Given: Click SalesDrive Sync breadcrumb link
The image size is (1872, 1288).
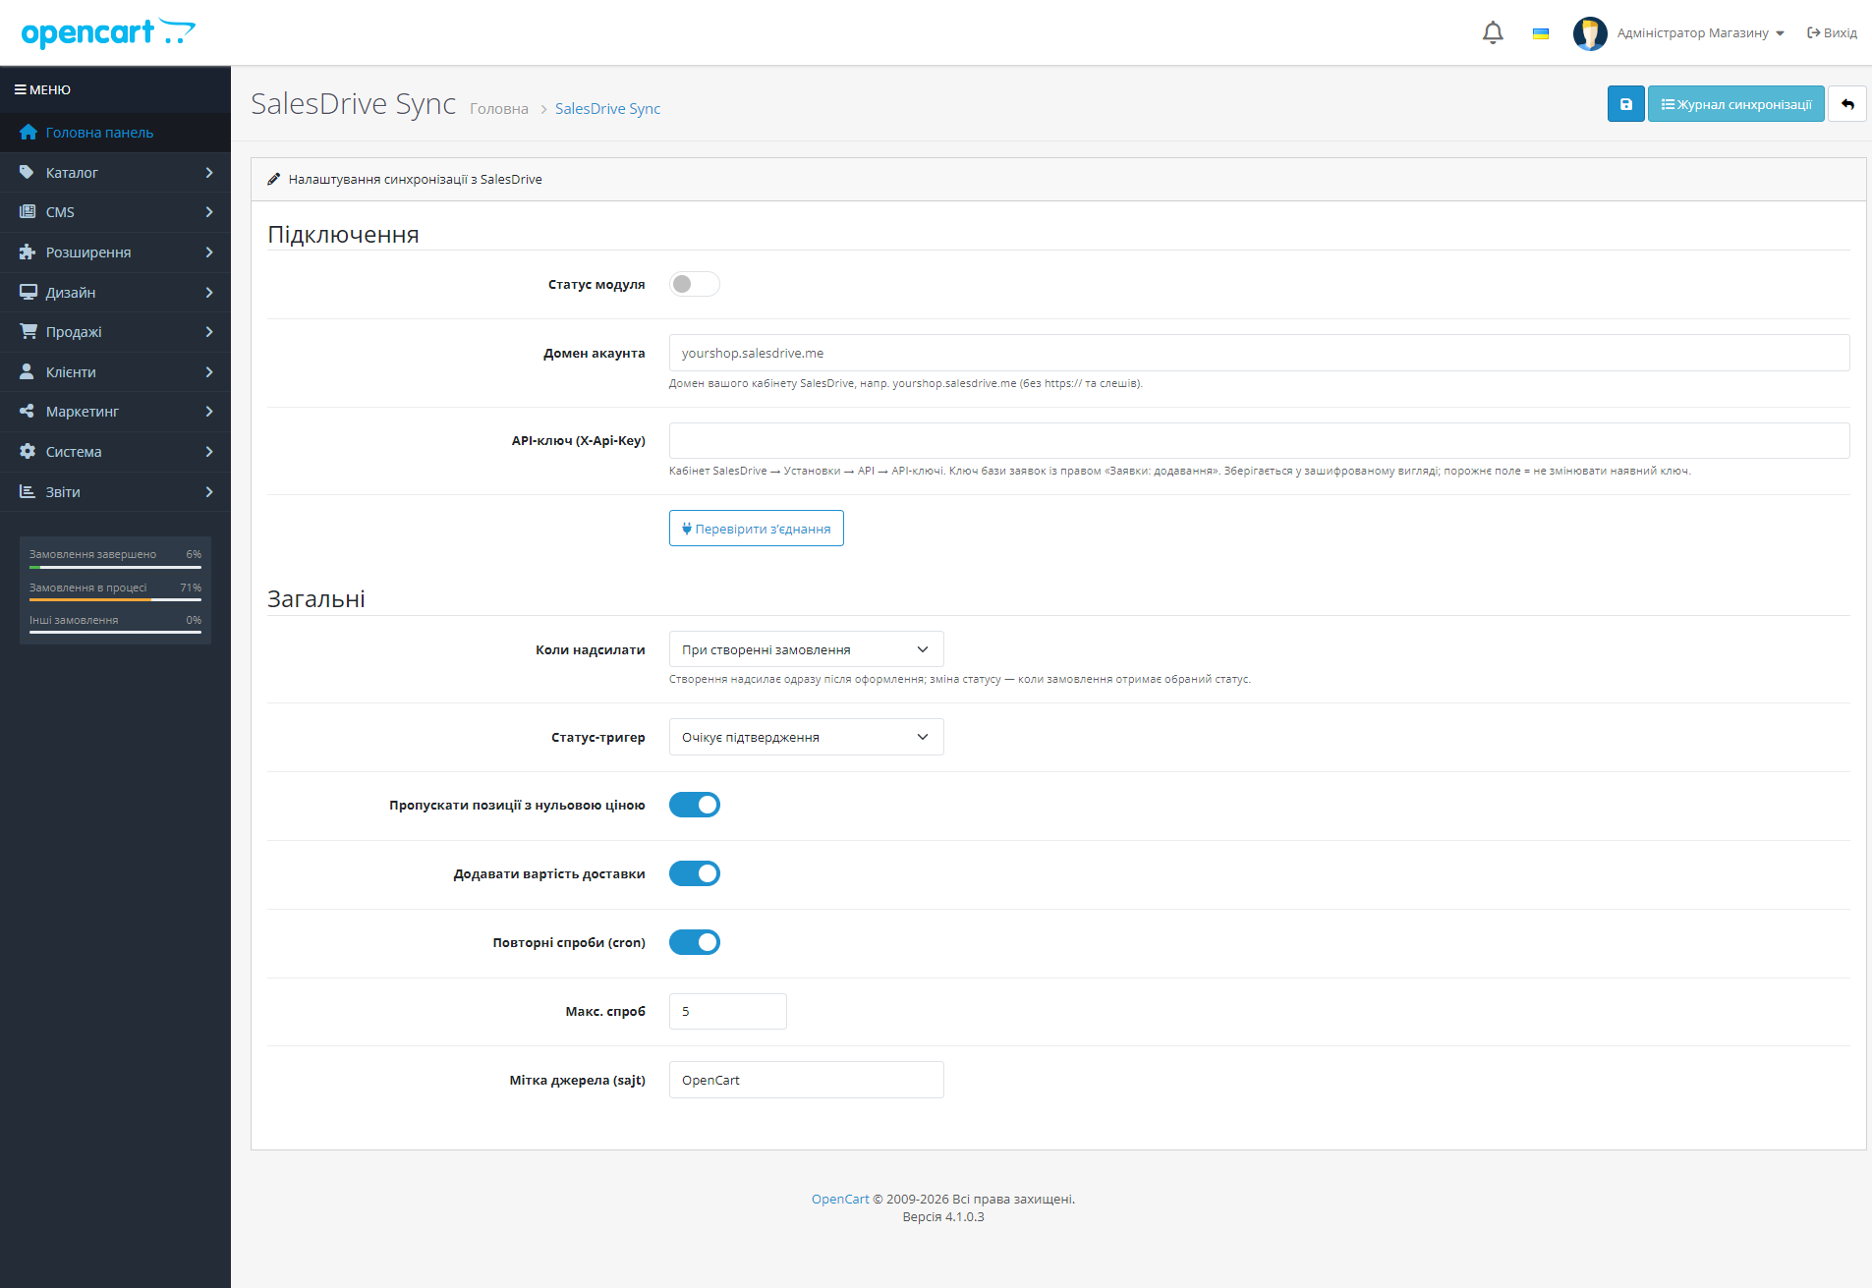Looking at the screenshot, I should pos(607,108).
